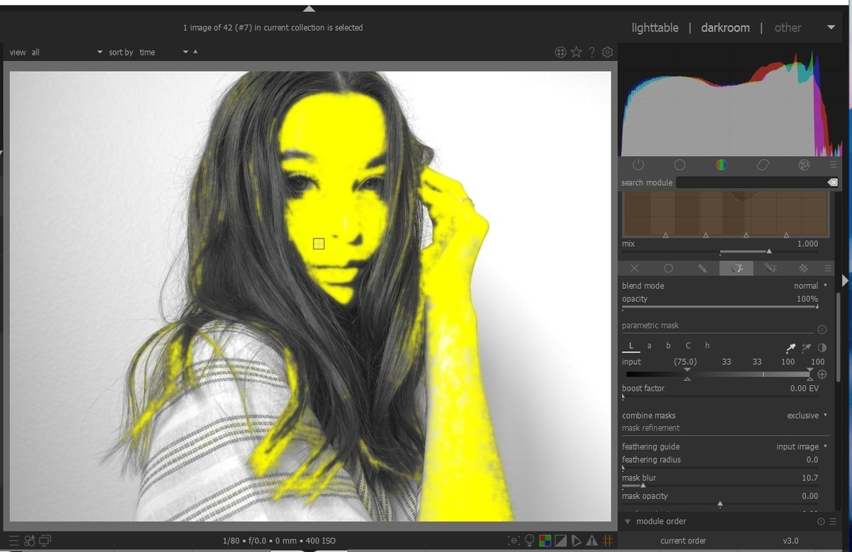The image size is (852, 552).
Task: Toggle softproofing icon
Action: (x=576, y=541)
